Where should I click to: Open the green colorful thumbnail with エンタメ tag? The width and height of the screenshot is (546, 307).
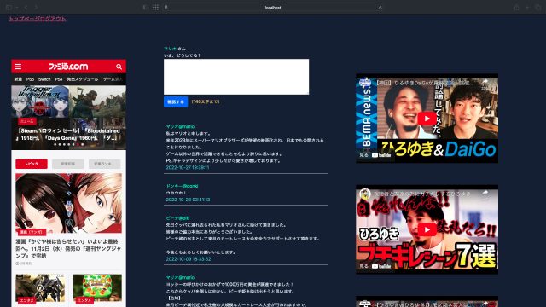tap(97, 288)
